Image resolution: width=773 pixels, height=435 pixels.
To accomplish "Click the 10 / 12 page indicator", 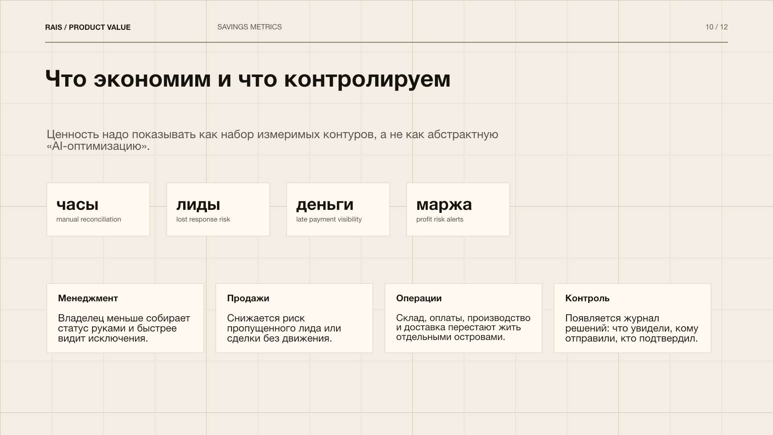I will [x=716, y=27].
